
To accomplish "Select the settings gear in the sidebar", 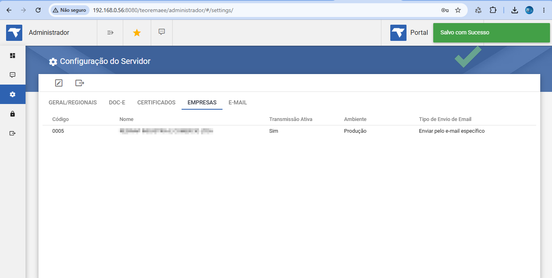I will [x=13, y=94].
